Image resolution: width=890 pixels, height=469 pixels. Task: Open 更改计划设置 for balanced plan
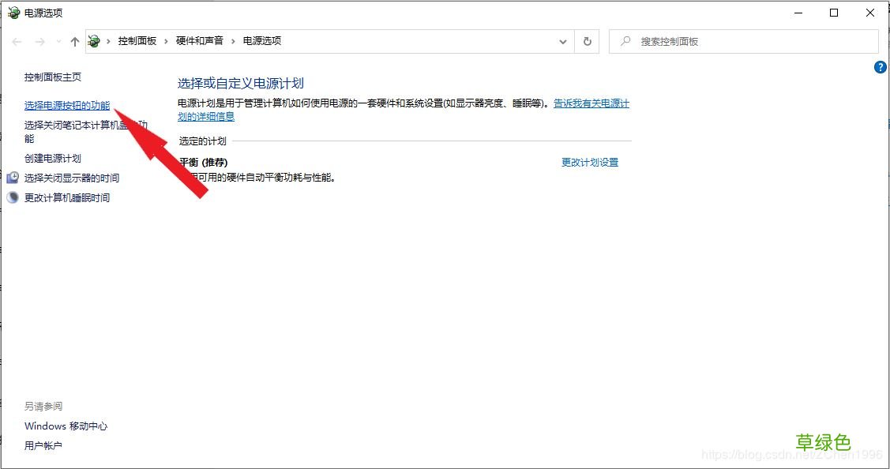click(588, 162)
